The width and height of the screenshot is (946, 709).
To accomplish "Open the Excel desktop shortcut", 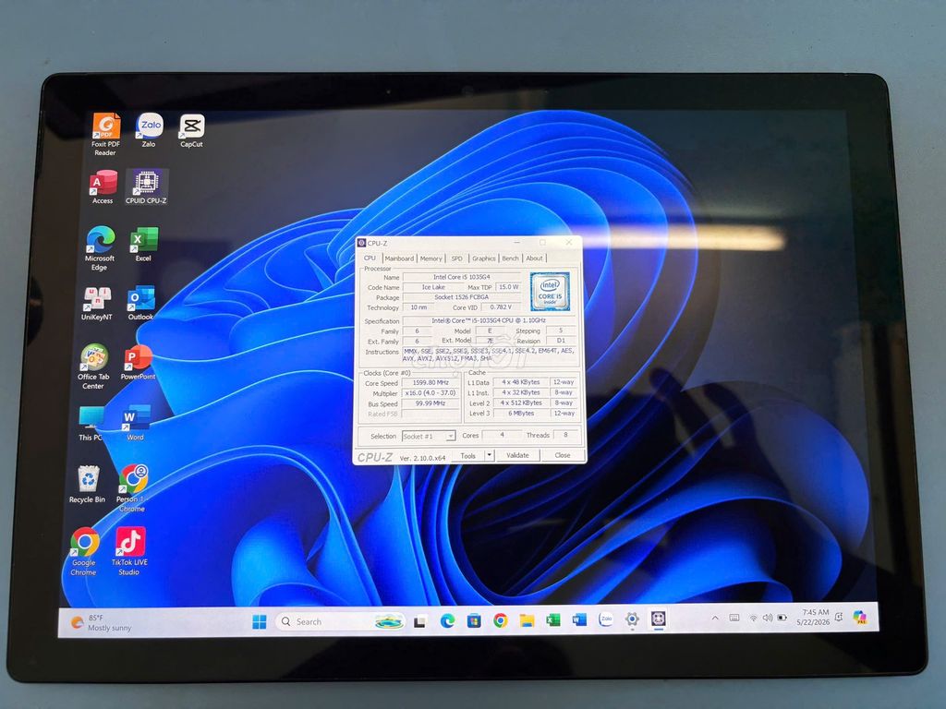I will 143,244.
